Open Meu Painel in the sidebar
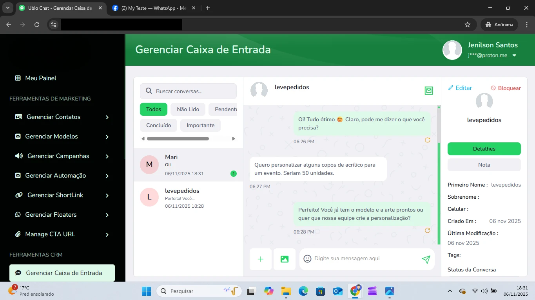This screenshot has width=535, height=300. coord(41,78)
